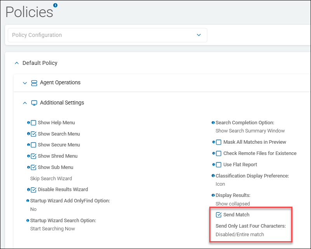Click the Start Searching Now value
311x249 pixels.
click(x=52, y=229)
